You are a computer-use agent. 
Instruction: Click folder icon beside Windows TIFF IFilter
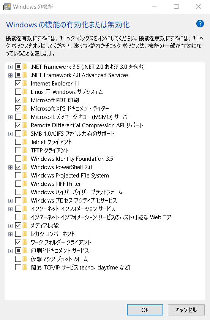coord(25,184)
